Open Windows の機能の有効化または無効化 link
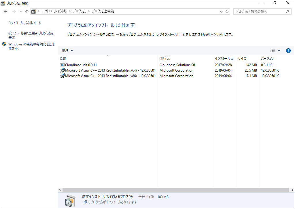 31,46
